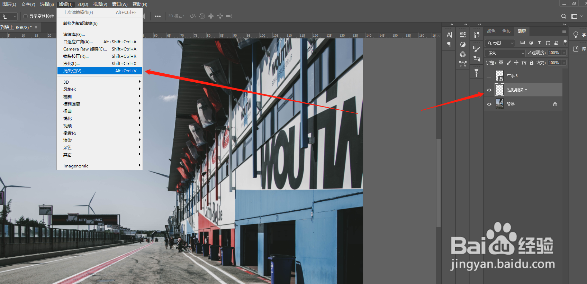Open the History panel icon
The image size is (587, 284).
coord(477,35)
